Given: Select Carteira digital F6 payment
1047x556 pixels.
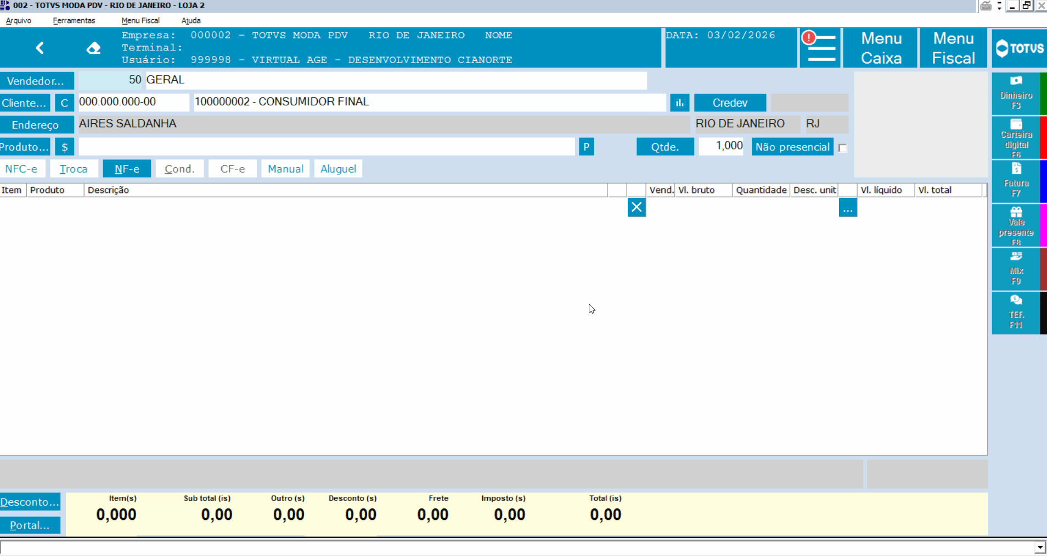Looking at the screenshot, I should click(1016, 138).
